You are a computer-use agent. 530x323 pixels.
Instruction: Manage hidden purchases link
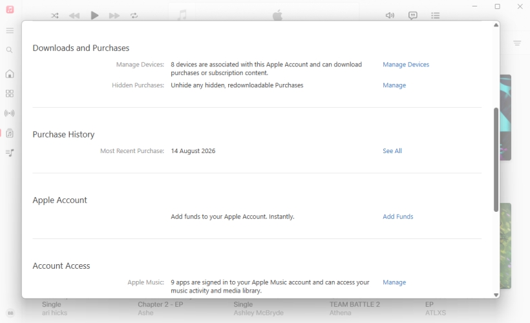click(394, 85)
